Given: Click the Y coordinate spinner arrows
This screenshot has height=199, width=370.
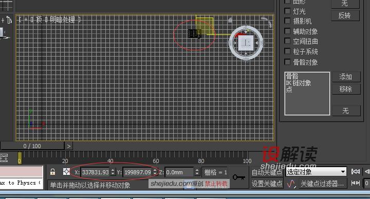Looking at the screenshot, I should [x=155, y=172].
